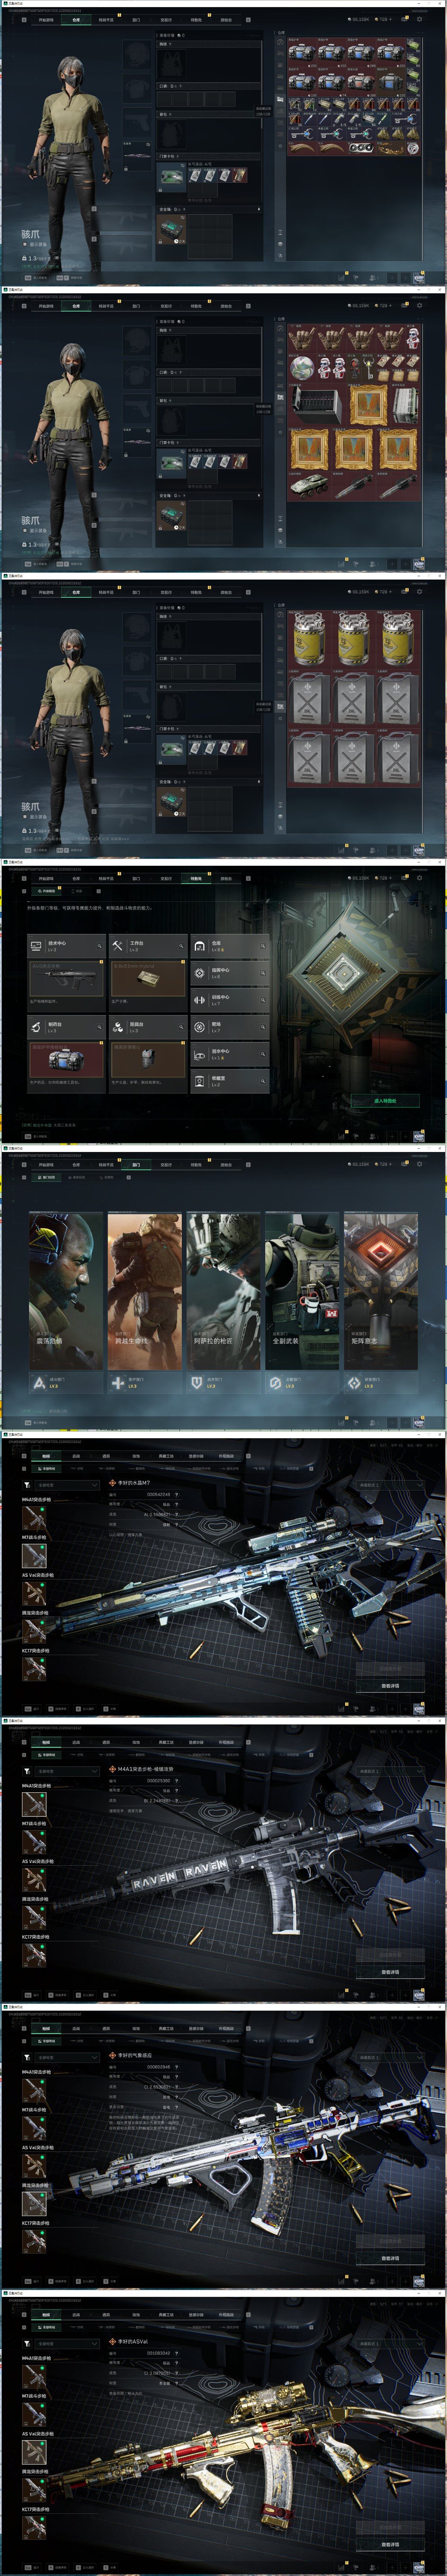Inspect 收藏室 with its magnifier icon
The width and height of the screenshot is (447, 2576).
pyautogui.click(x=263, y=1081)
